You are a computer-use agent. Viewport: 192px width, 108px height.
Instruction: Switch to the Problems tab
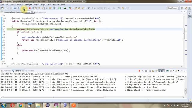6,71
